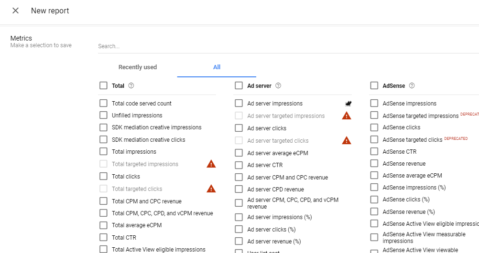
Task: Enable Ad server average eCPM checkbox
Action: point(239,153)
